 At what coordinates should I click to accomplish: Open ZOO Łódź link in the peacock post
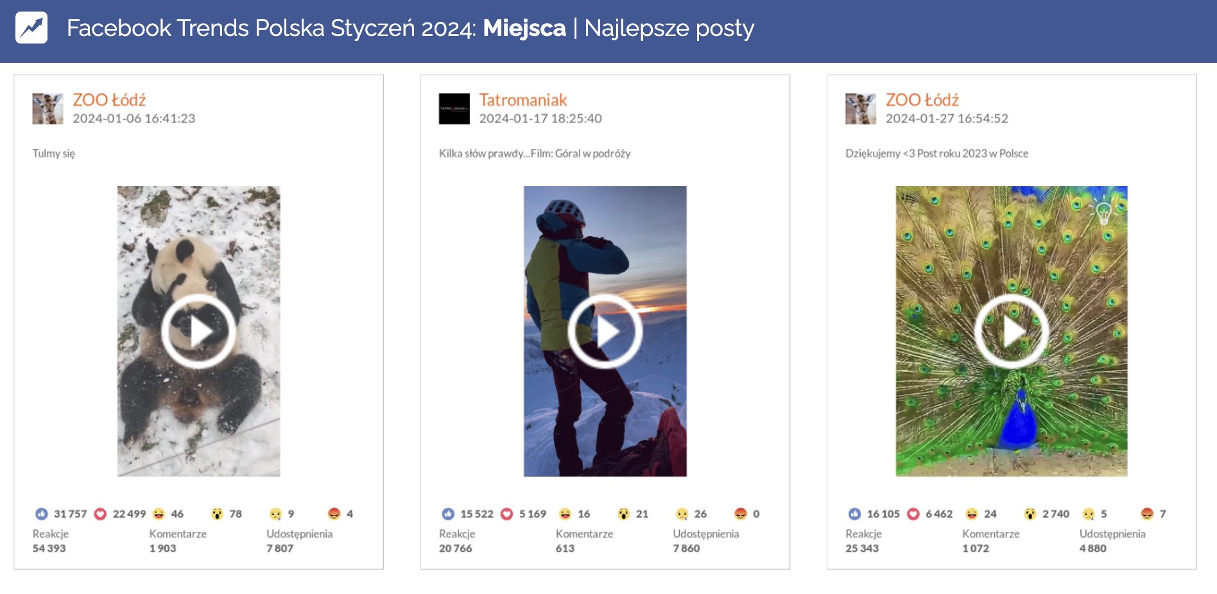(x=922, y=100)
